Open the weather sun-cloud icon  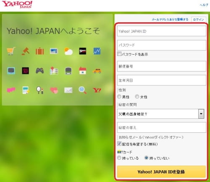tap(68, 51)
